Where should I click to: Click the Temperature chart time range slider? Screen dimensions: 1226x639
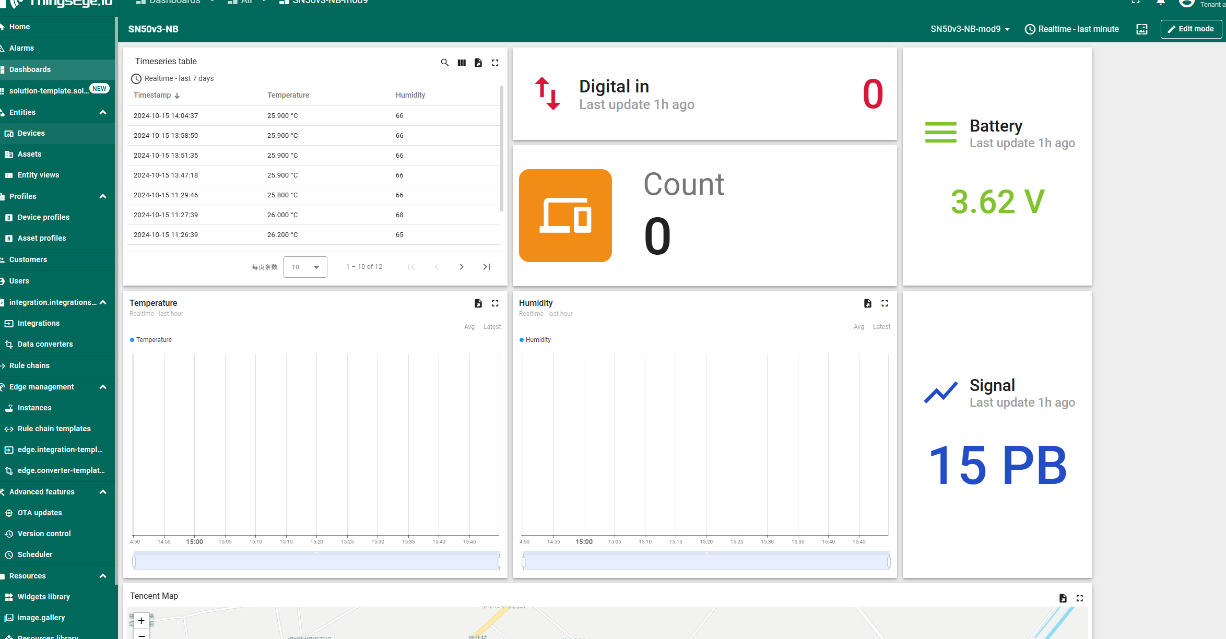(316, 562)
